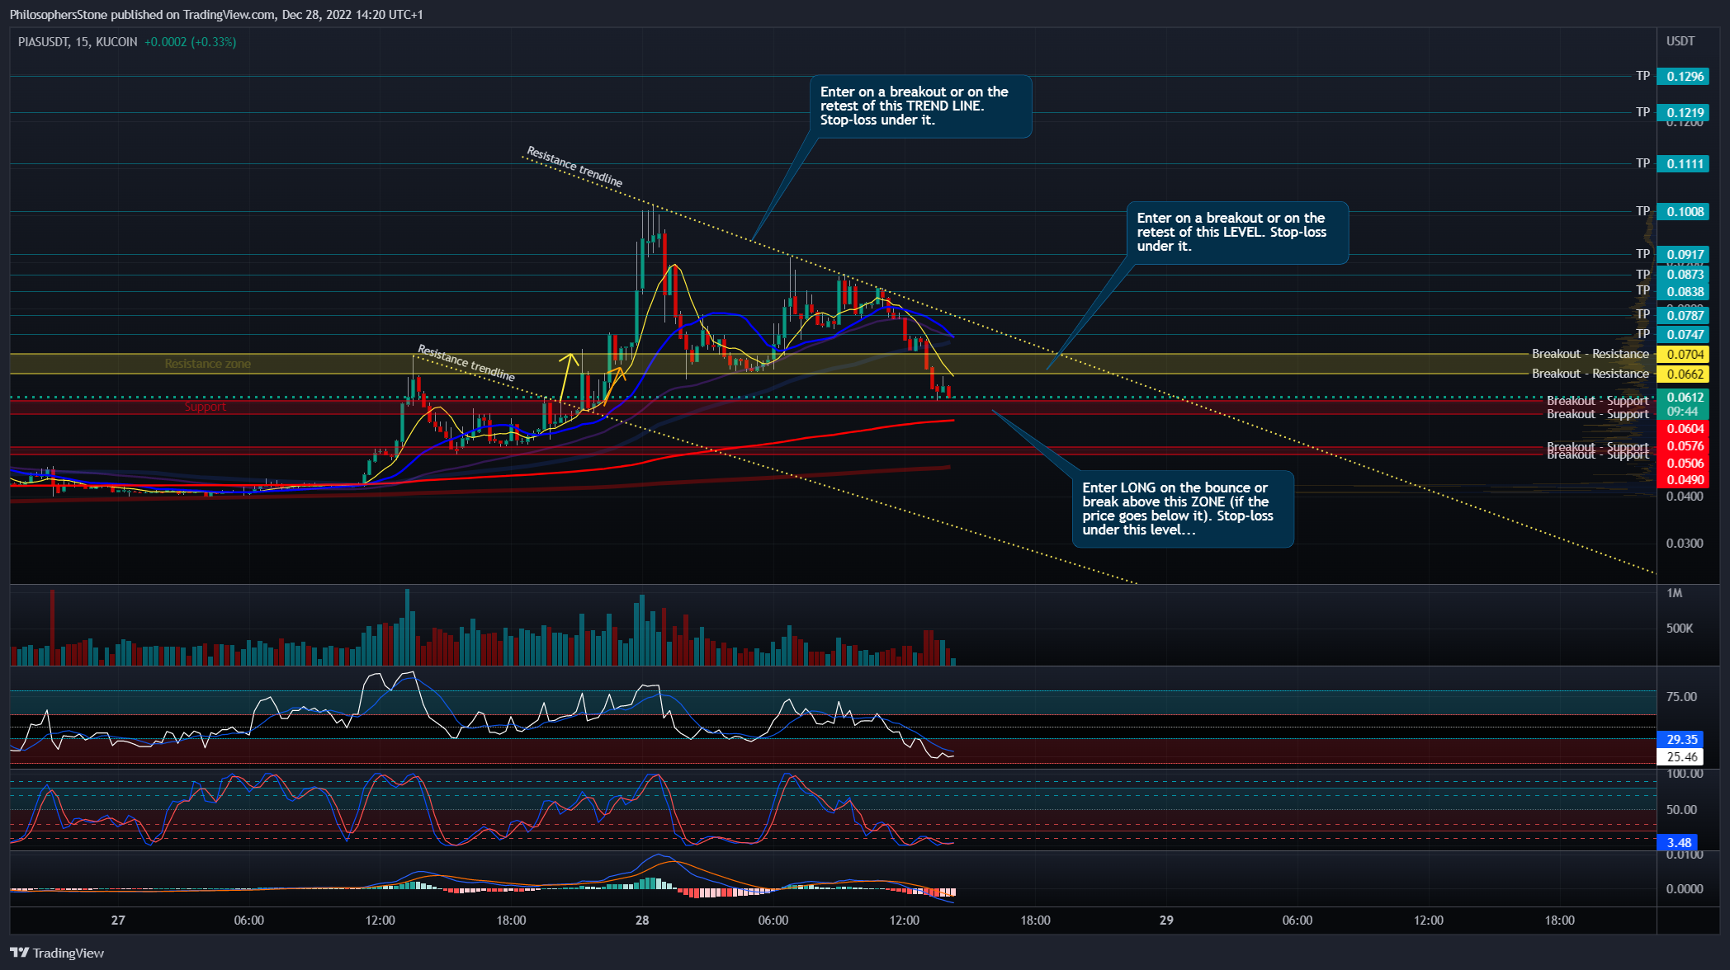Image resolution: width=1730 pixels, height=970 pixels.
Task: Click the 'Enter on a breakout... TREND LINE' callout
Action: [920, 106]
